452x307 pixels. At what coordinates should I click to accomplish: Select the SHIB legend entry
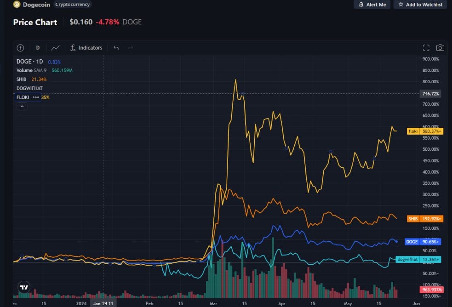21,79
